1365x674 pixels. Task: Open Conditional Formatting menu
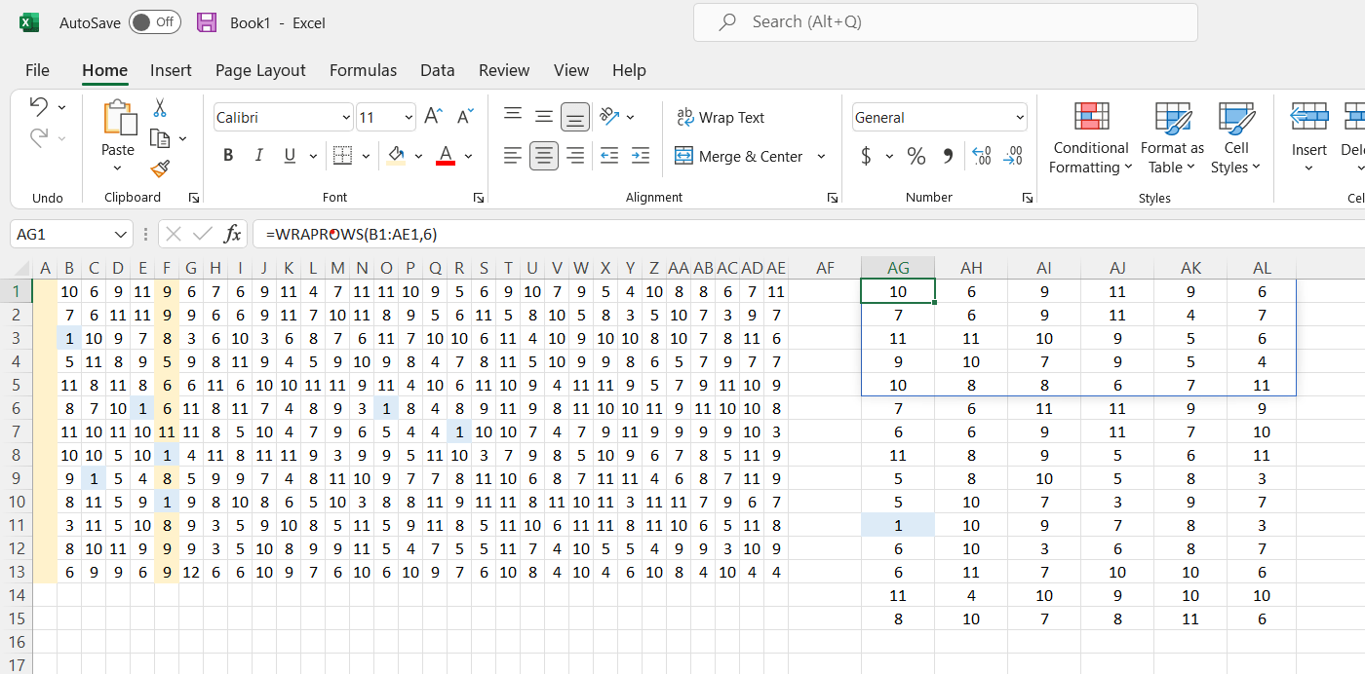(x=1091, y=138)
